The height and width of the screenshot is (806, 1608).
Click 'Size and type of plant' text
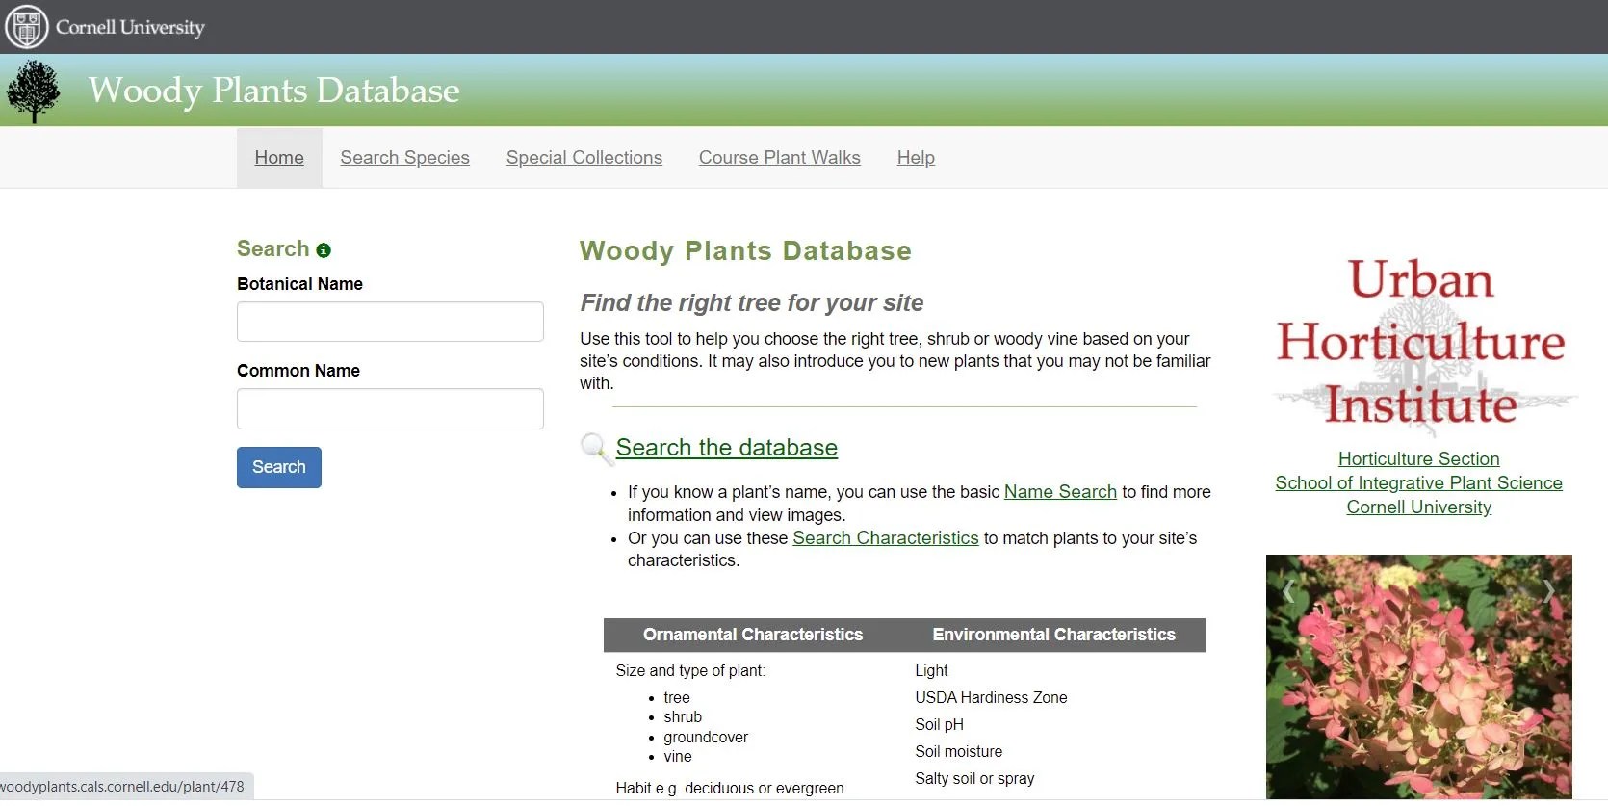[x=690, y=671]
